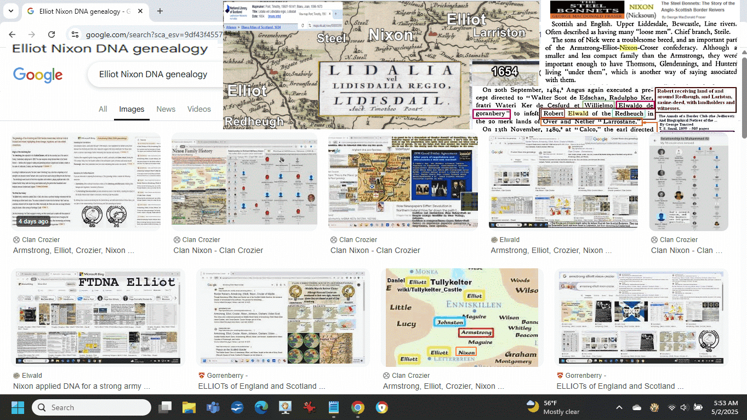Open File Explorer from the taskbar
The height and width of the screenshot is (420, 747).
(189, 407)
